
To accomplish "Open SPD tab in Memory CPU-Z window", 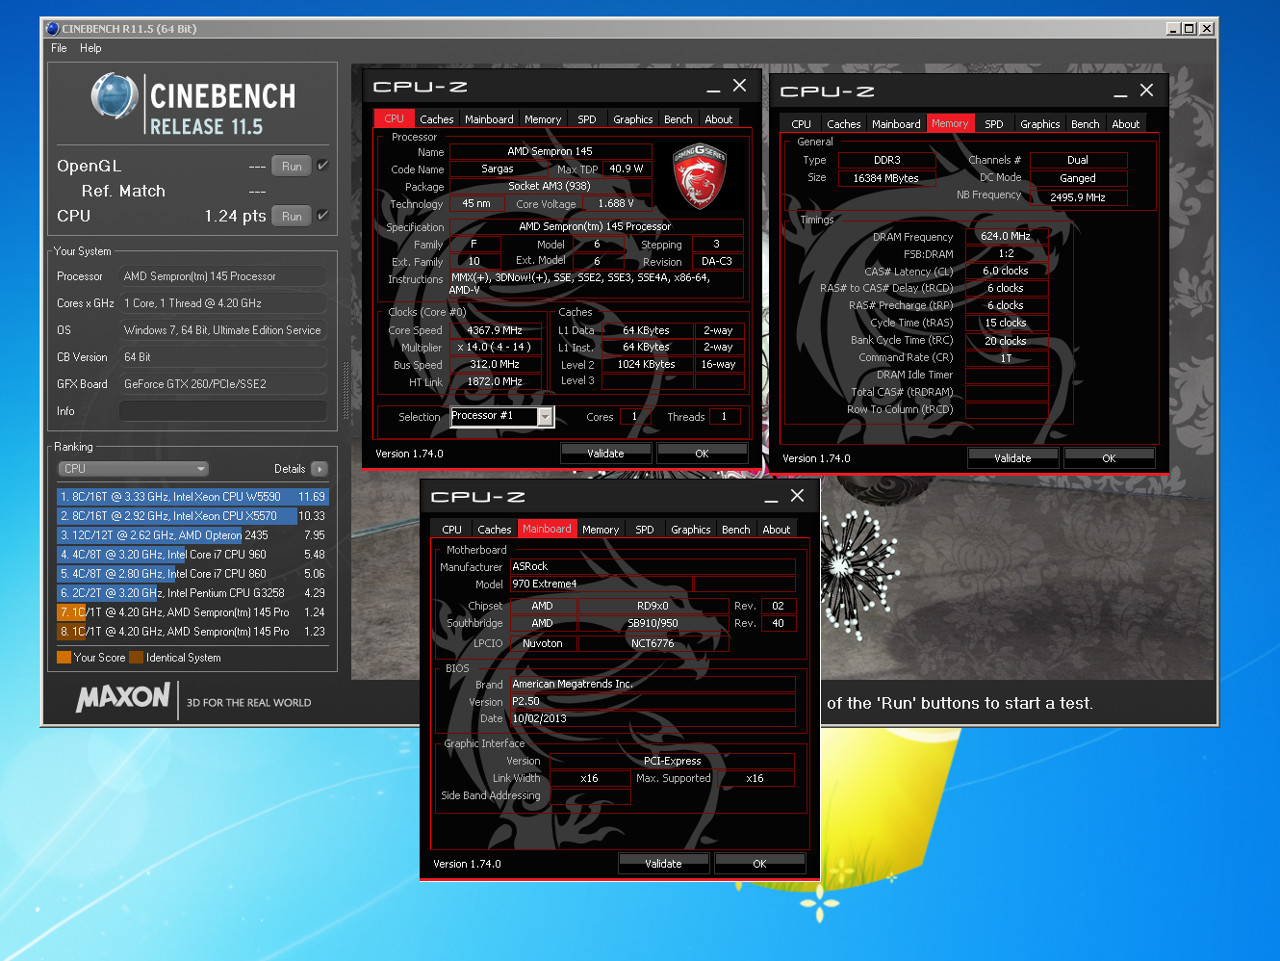I will [x=994, y=124].
